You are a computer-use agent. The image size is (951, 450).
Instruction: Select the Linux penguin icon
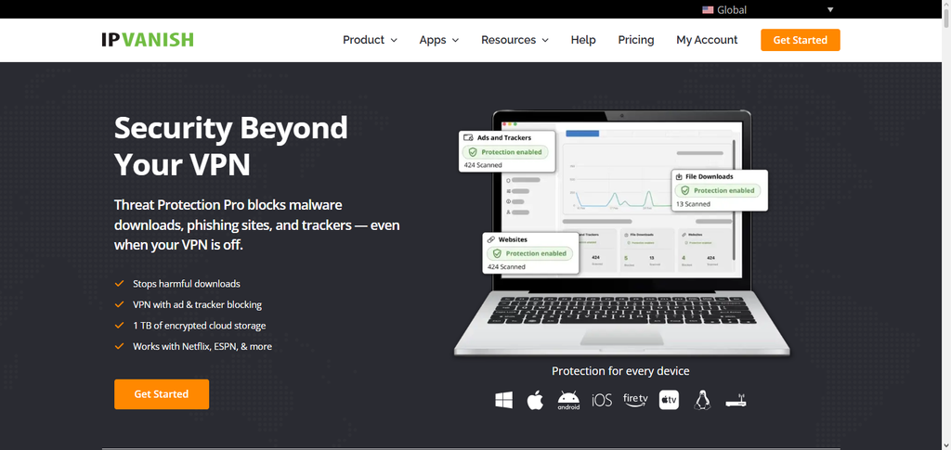(702, 400)
